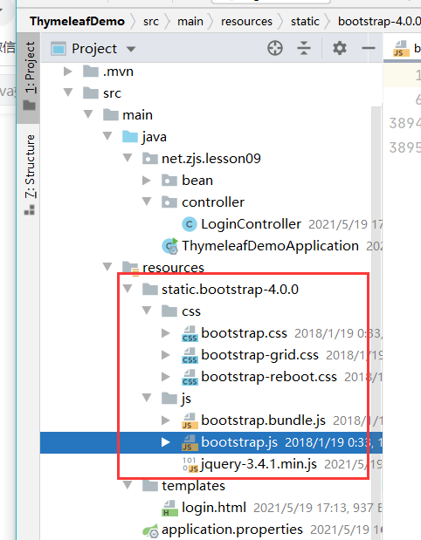Select the login.html file name
Image resolution: width=421 pixels, height=540 pixels.
click(x=214, y=508)
